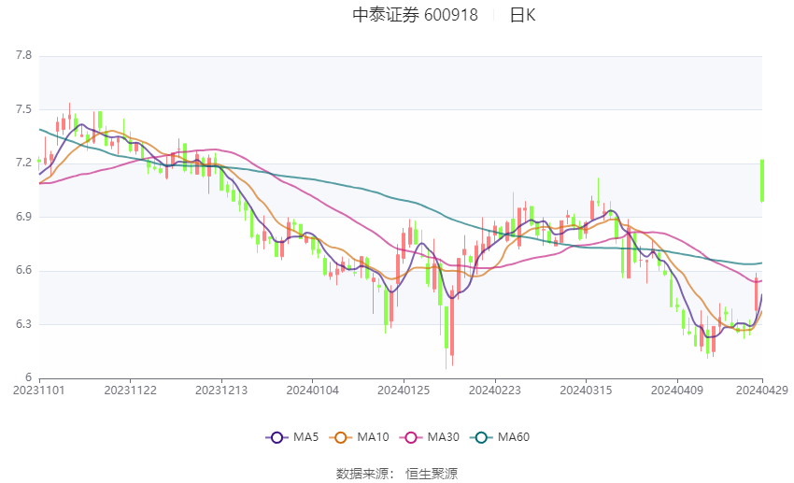The image size is (794, 483).
Task: Click the chart title 中泰证券 600918
Action: 415,15
